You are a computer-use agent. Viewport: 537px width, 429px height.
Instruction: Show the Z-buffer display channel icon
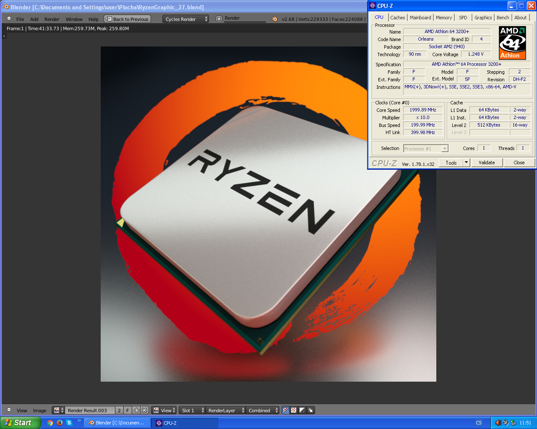(310, 411)
